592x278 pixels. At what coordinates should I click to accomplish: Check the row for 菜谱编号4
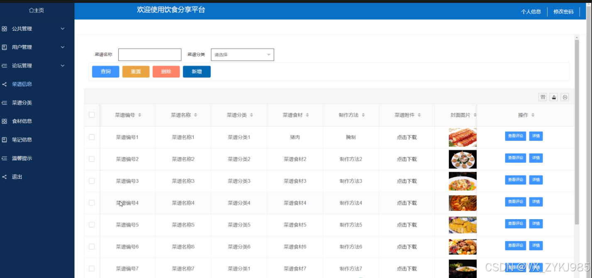coord(92,203)
